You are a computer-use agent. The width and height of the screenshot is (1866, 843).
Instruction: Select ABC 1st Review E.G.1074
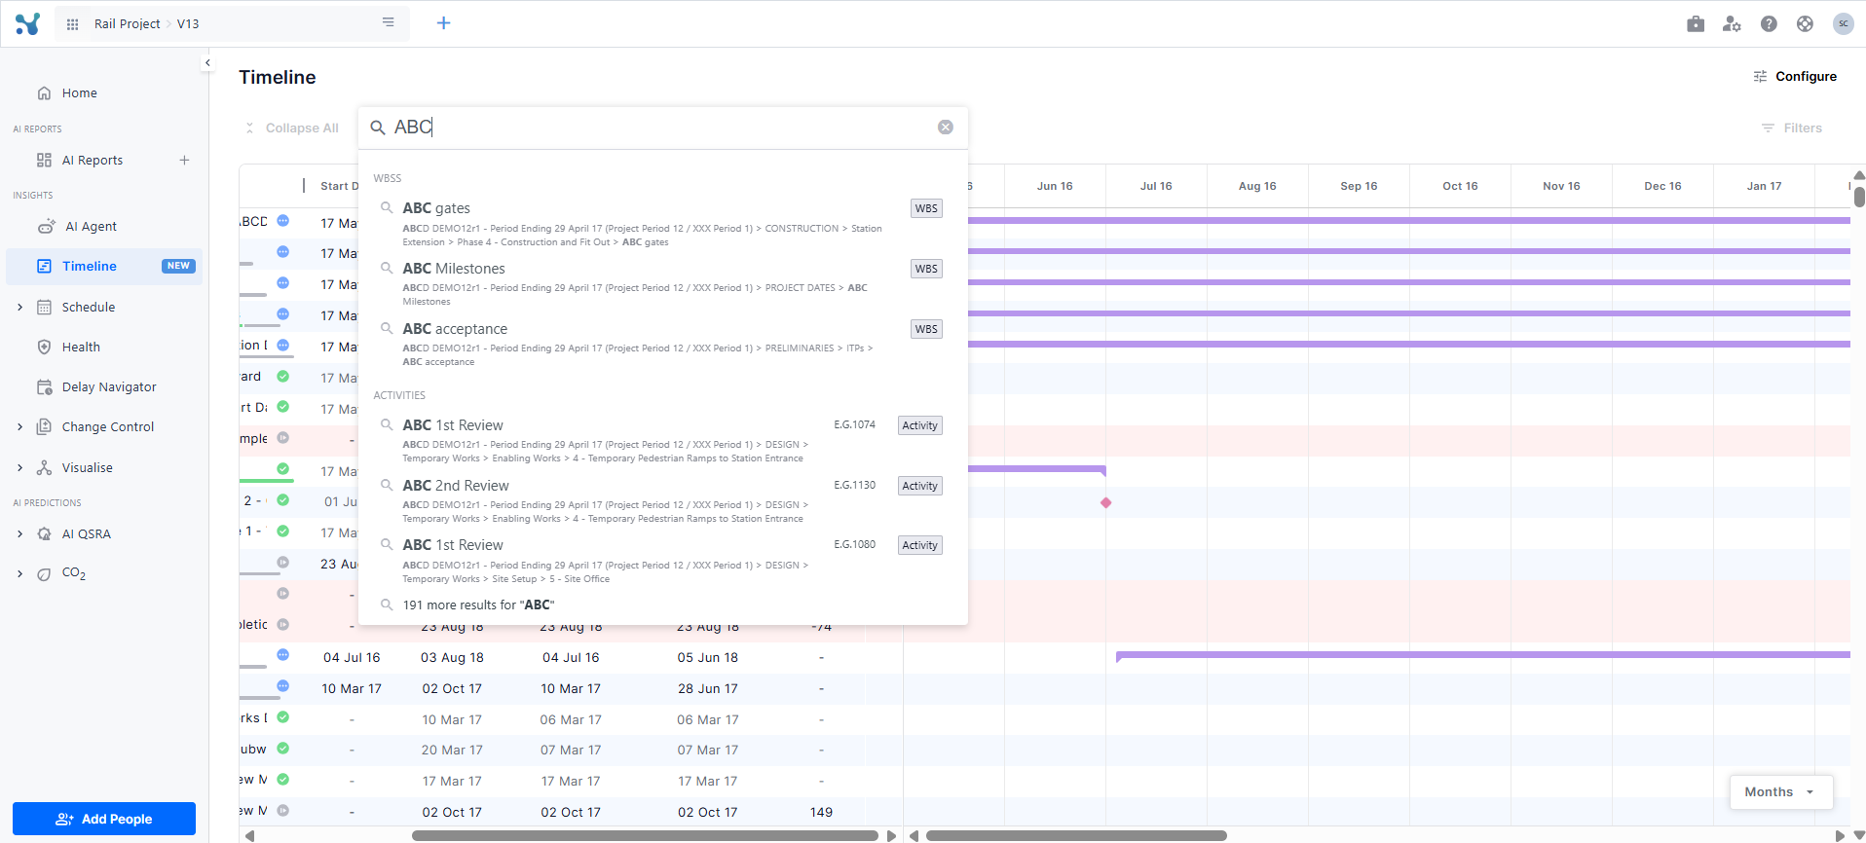662,440
